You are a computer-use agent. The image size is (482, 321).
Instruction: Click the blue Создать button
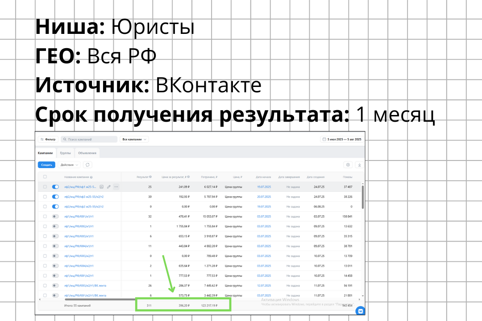point(46,165)
